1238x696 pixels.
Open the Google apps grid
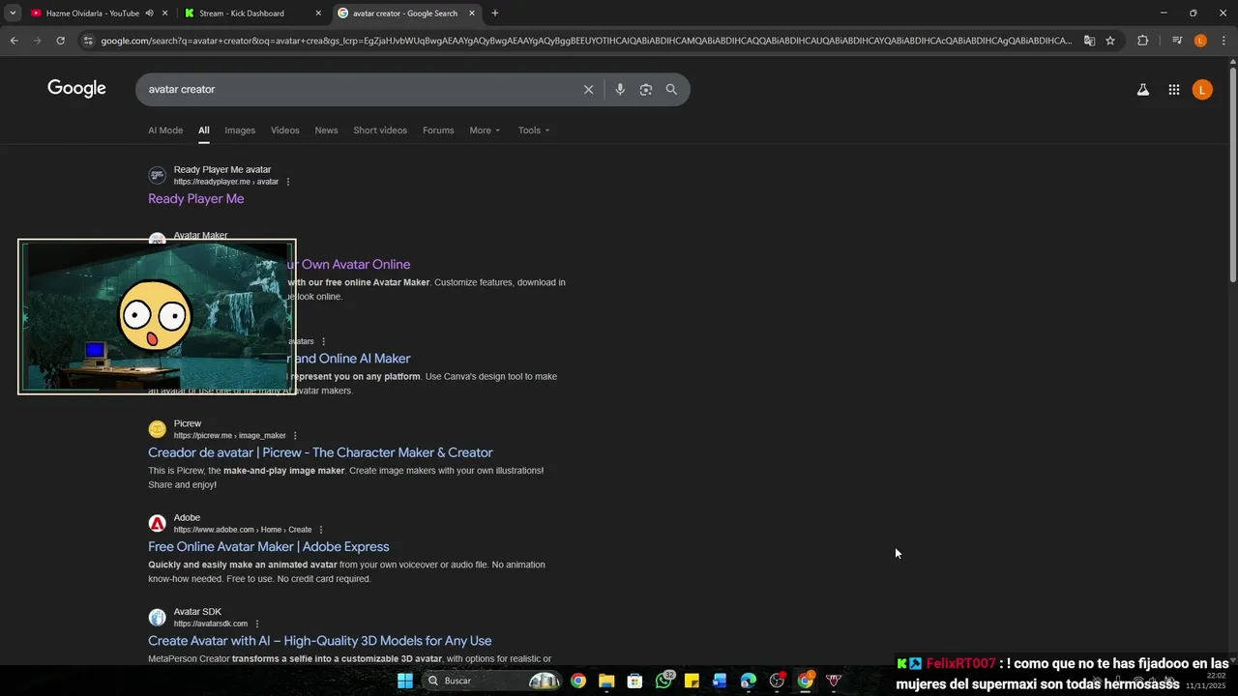point(1173,90)
